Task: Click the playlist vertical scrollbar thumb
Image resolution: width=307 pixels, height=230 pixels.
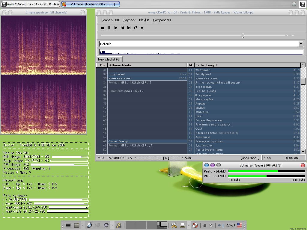Action: click(x=303, y=81)
